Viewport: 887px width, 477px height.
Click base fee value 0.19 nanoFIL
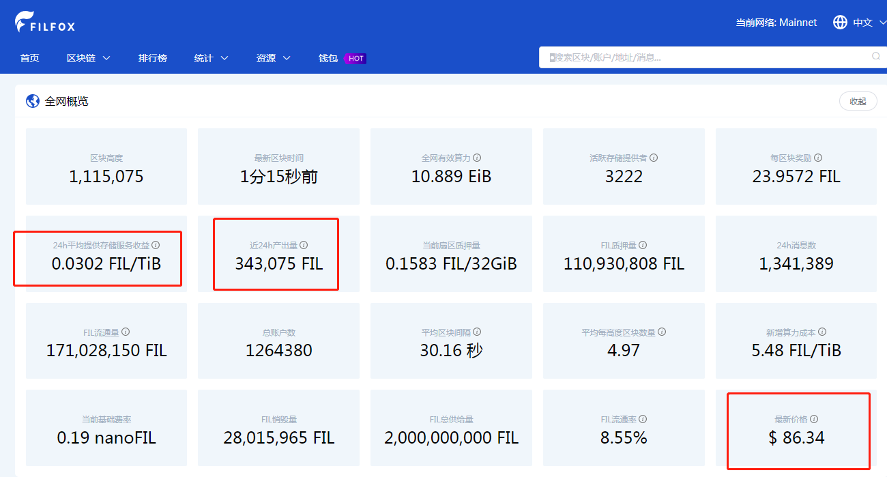pyautogui.click(x=106, y=438)
